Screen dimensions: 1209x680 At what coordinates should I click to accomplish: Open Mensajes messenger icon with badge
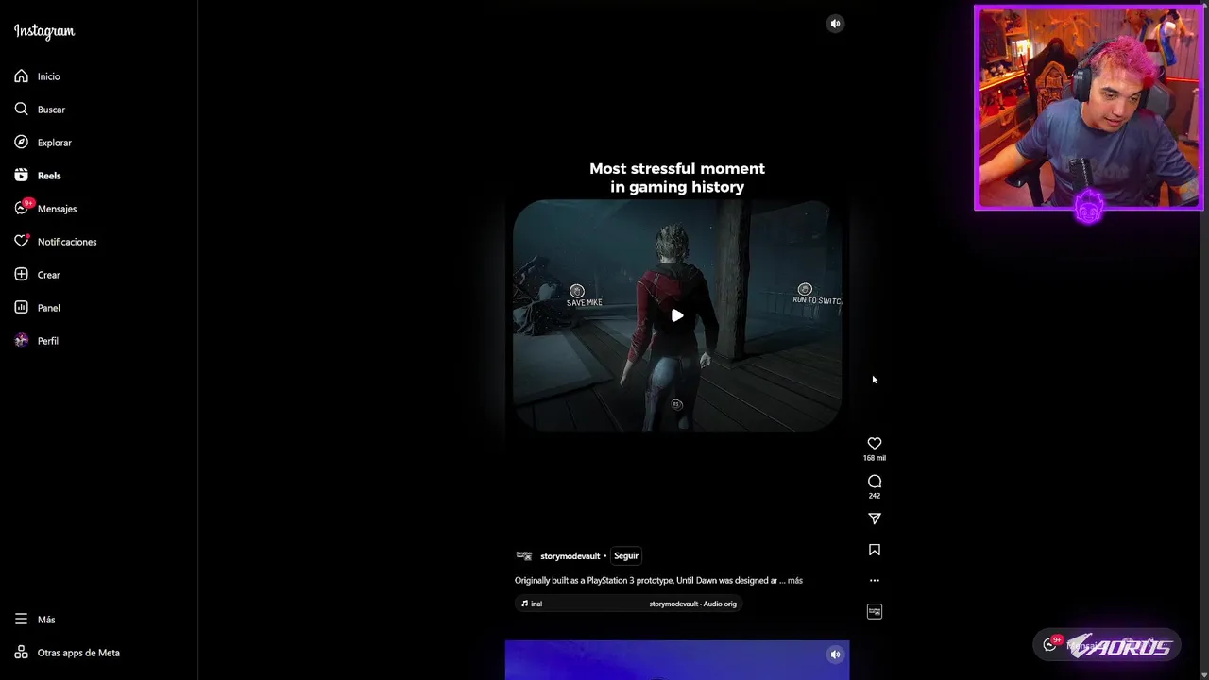22,208
